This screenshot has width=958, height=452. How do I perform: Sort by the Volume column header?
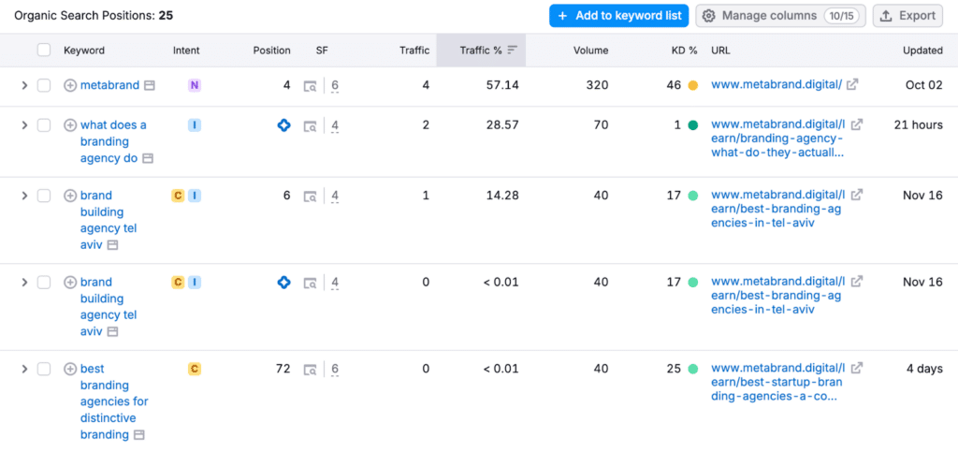(x=590, y=51)
